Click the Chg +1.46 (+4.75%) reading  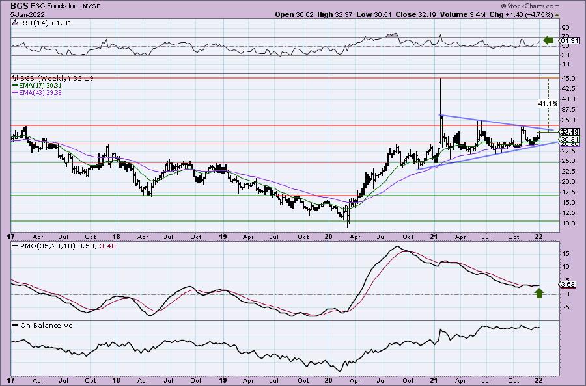521,14
